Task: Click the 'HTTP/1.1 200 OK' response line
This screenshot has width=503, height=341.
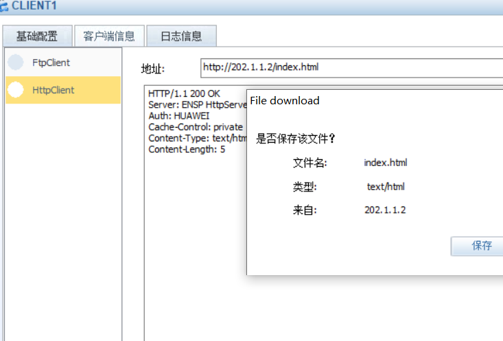Action: (x=184, y=94)
